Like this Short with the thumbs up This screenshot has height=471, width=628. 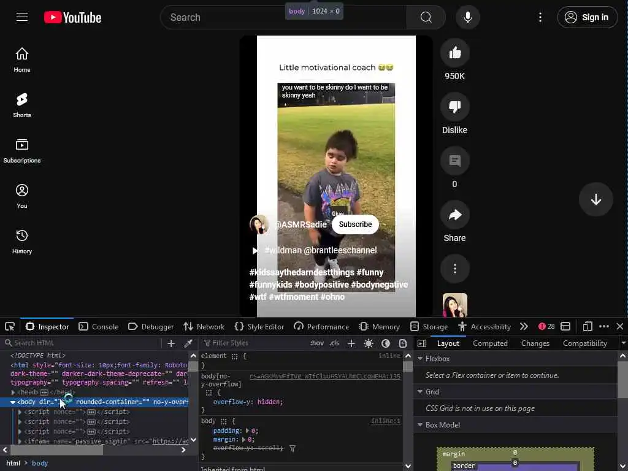454,53
